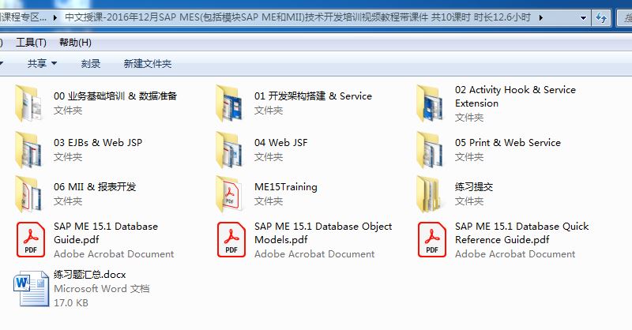
Task: Select the ME15Training folder icon
Action: [229, 194]
